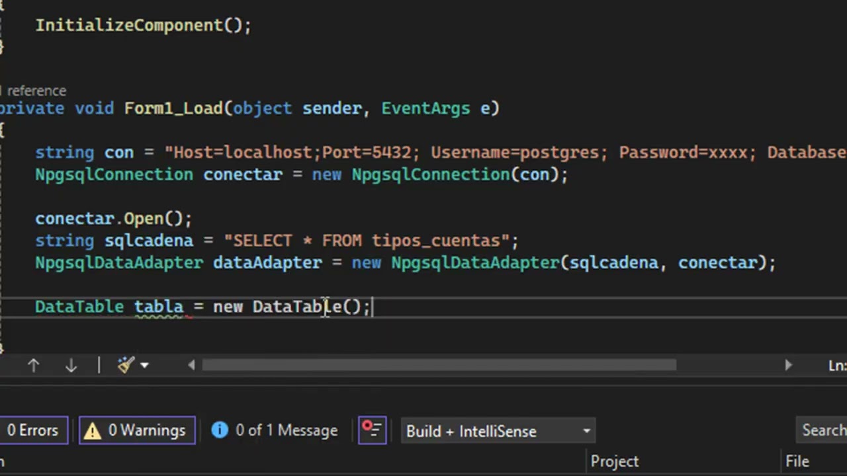The width and height of the screenshot is (847, 476).
Task: Click the connection string literal
Action: 505,153
